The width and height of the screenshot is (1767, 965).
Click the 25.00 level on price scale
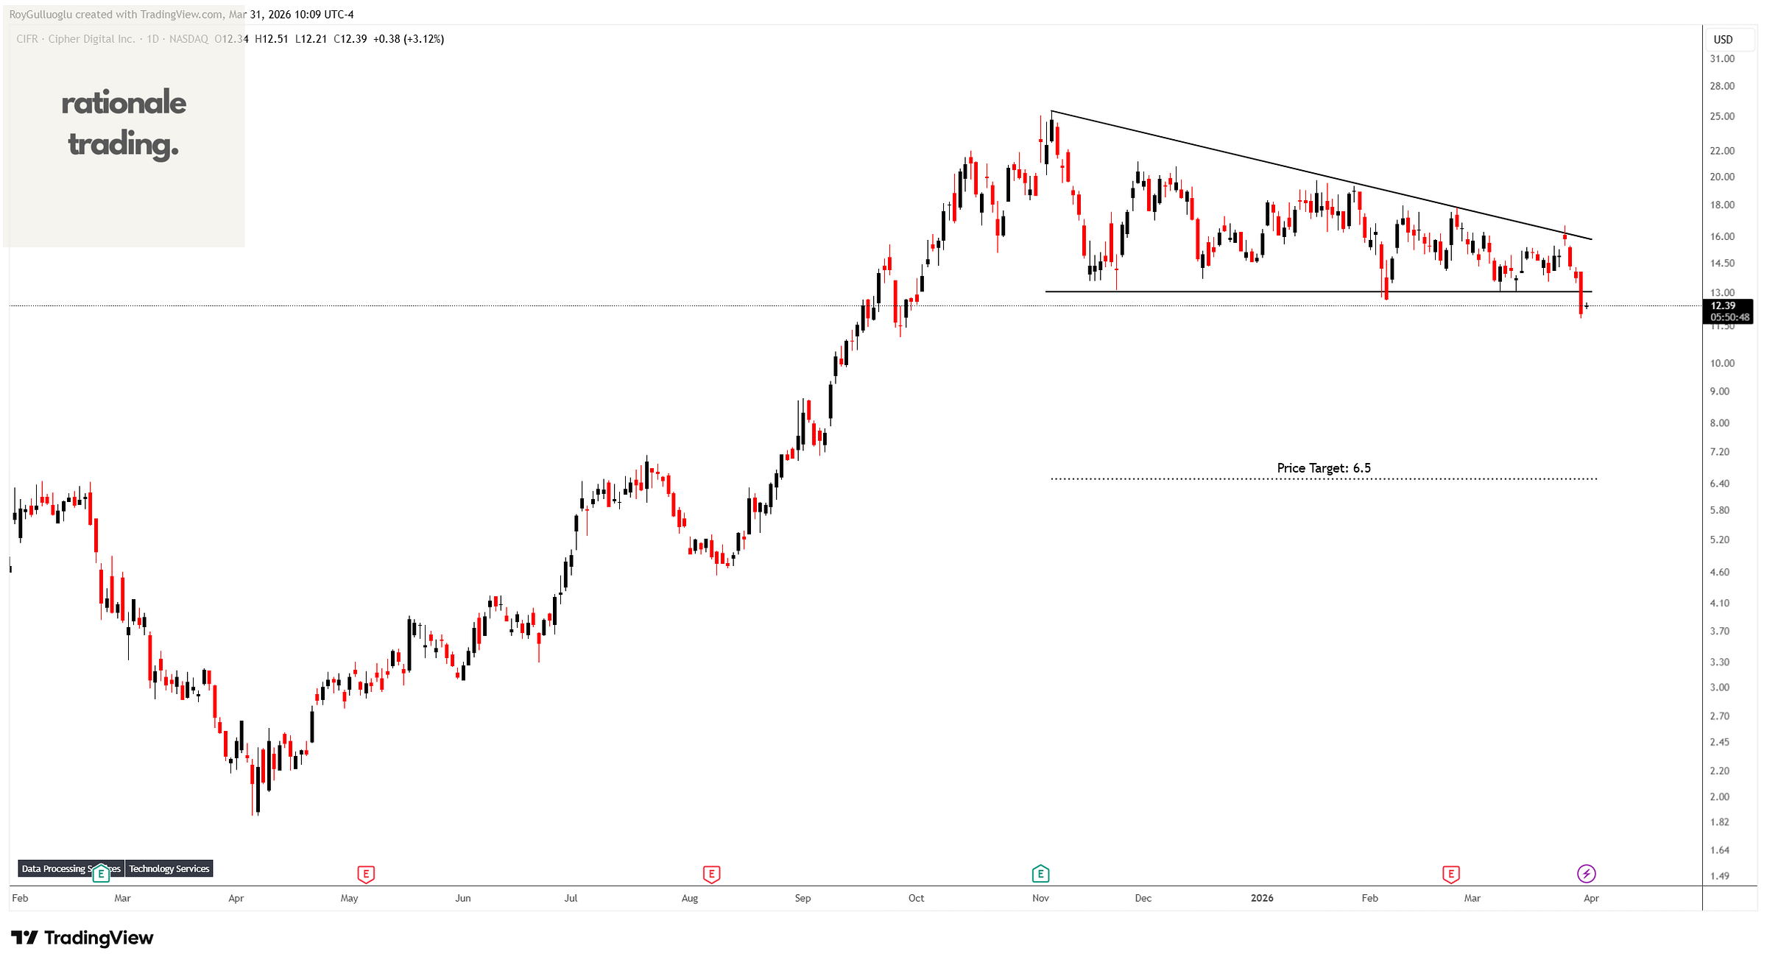(x=1722, y=116)
